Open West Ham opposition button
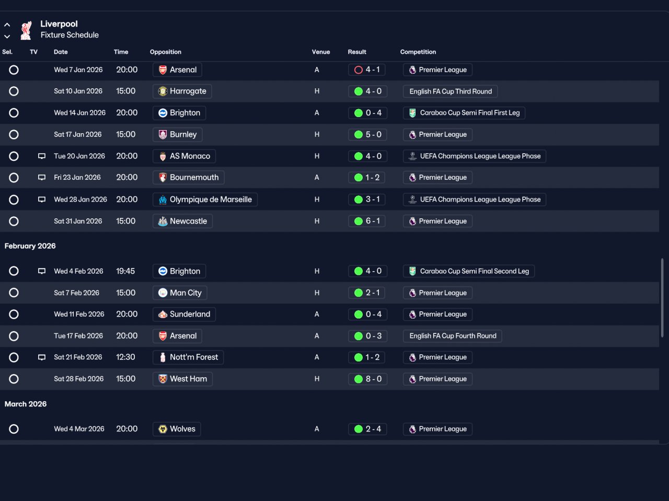Image resolution: width=669 pixels, height=501 pixels. point(182,379)
